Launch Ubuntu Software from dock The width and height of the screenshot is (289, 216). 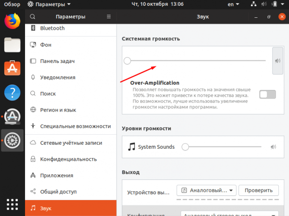click(12, 68)
